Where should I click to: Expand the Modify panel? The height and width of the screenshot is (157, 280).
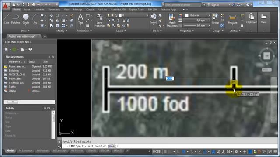[62, 31]
